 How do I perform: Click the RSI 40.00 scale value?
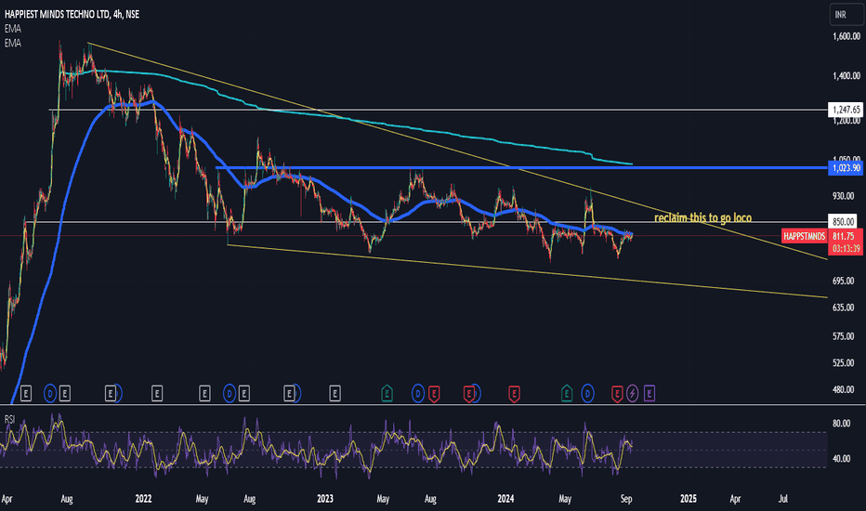click(841, 459)
